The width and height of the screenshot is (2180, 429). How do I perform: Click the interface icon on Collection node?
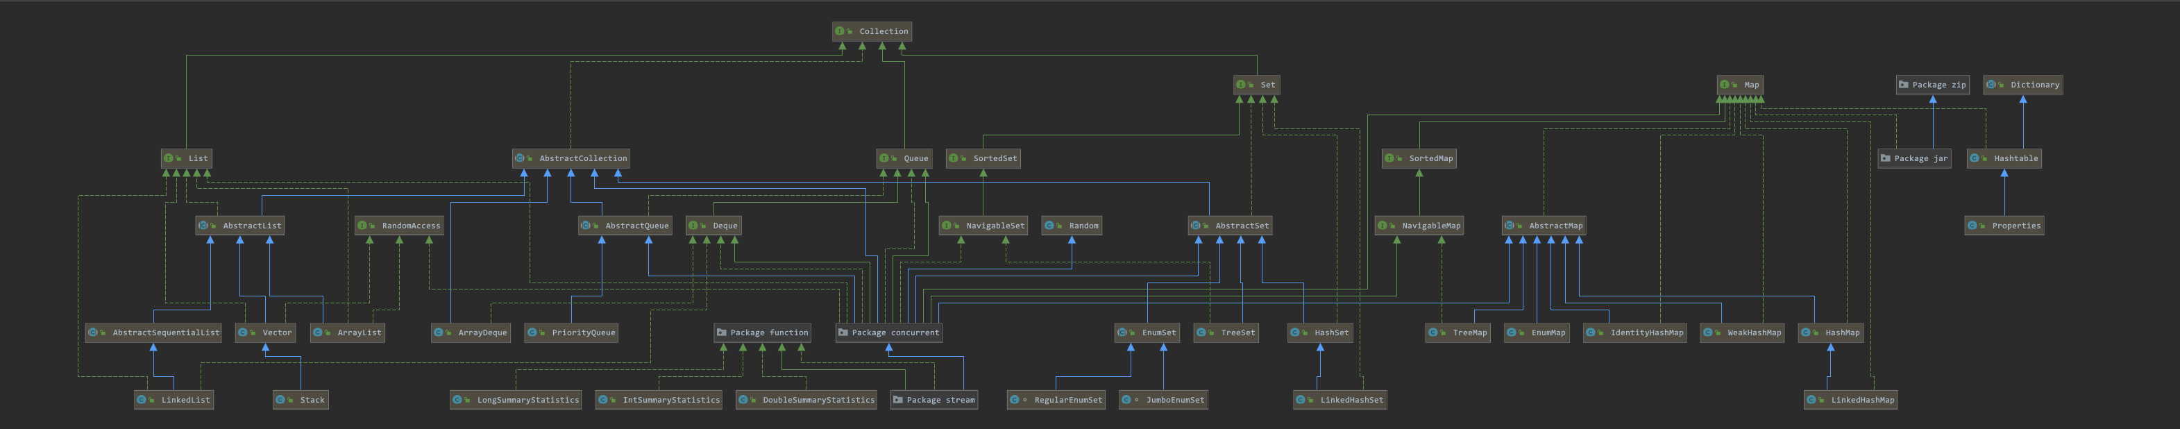[840, 31]
